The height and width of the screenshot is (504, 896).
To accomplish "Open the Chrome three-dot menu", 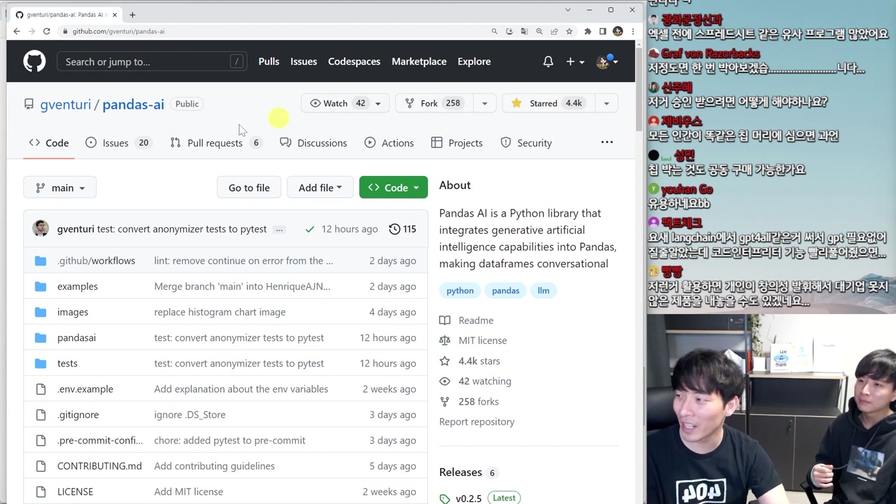I will tap(633, 31).
